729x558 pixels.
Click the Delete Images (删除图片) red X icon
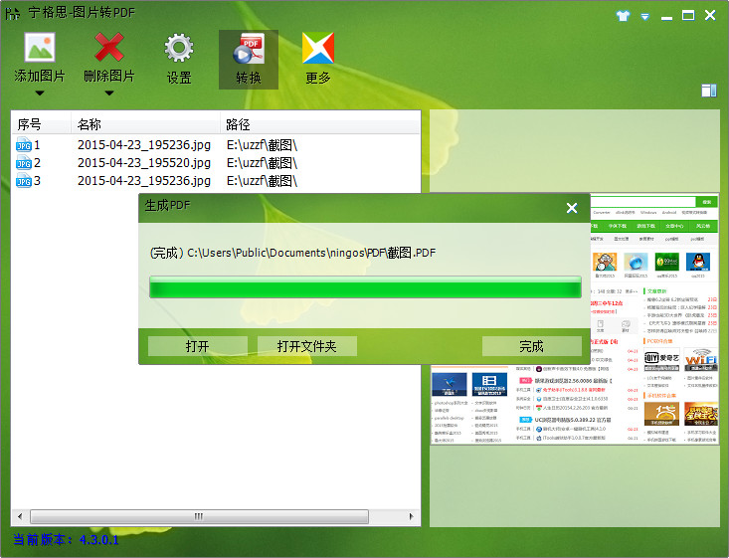pyautogui.click(x=109, y=48)
